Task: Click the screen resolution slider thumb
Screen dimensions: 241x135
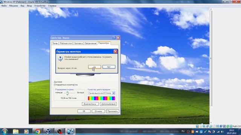Action: [67, 93]
